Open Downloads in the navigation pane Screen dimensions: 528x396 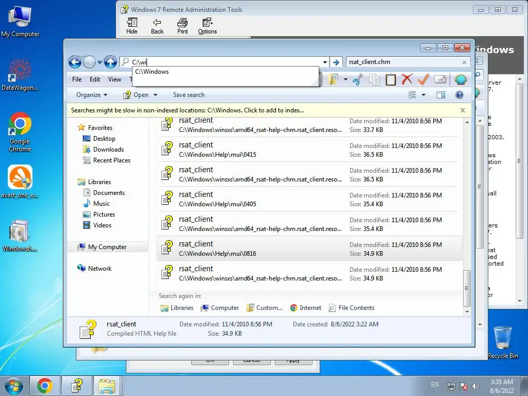108,150
